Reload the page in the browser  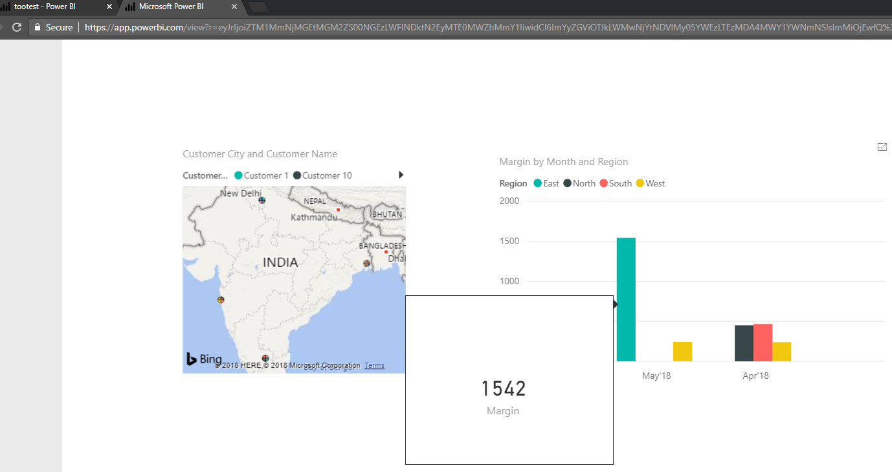tap(17, 27)
